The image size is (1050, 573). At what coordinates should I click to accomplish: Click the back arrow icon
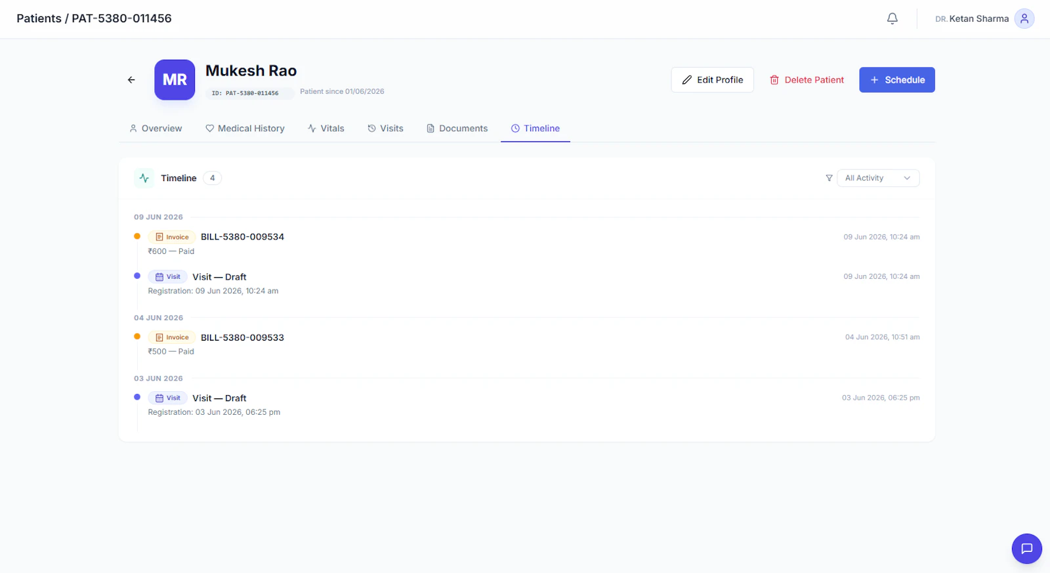(x=131, y=80)
